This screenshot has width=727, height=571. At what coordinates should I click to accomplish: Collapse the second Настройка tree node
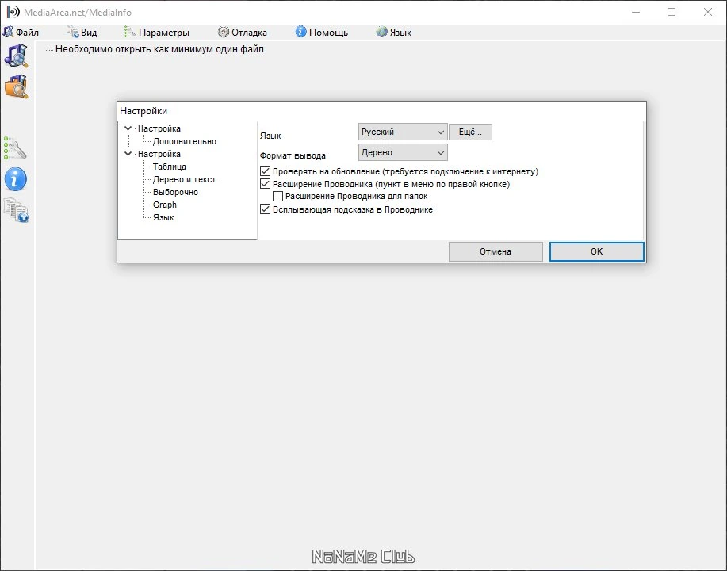(128, 154)
